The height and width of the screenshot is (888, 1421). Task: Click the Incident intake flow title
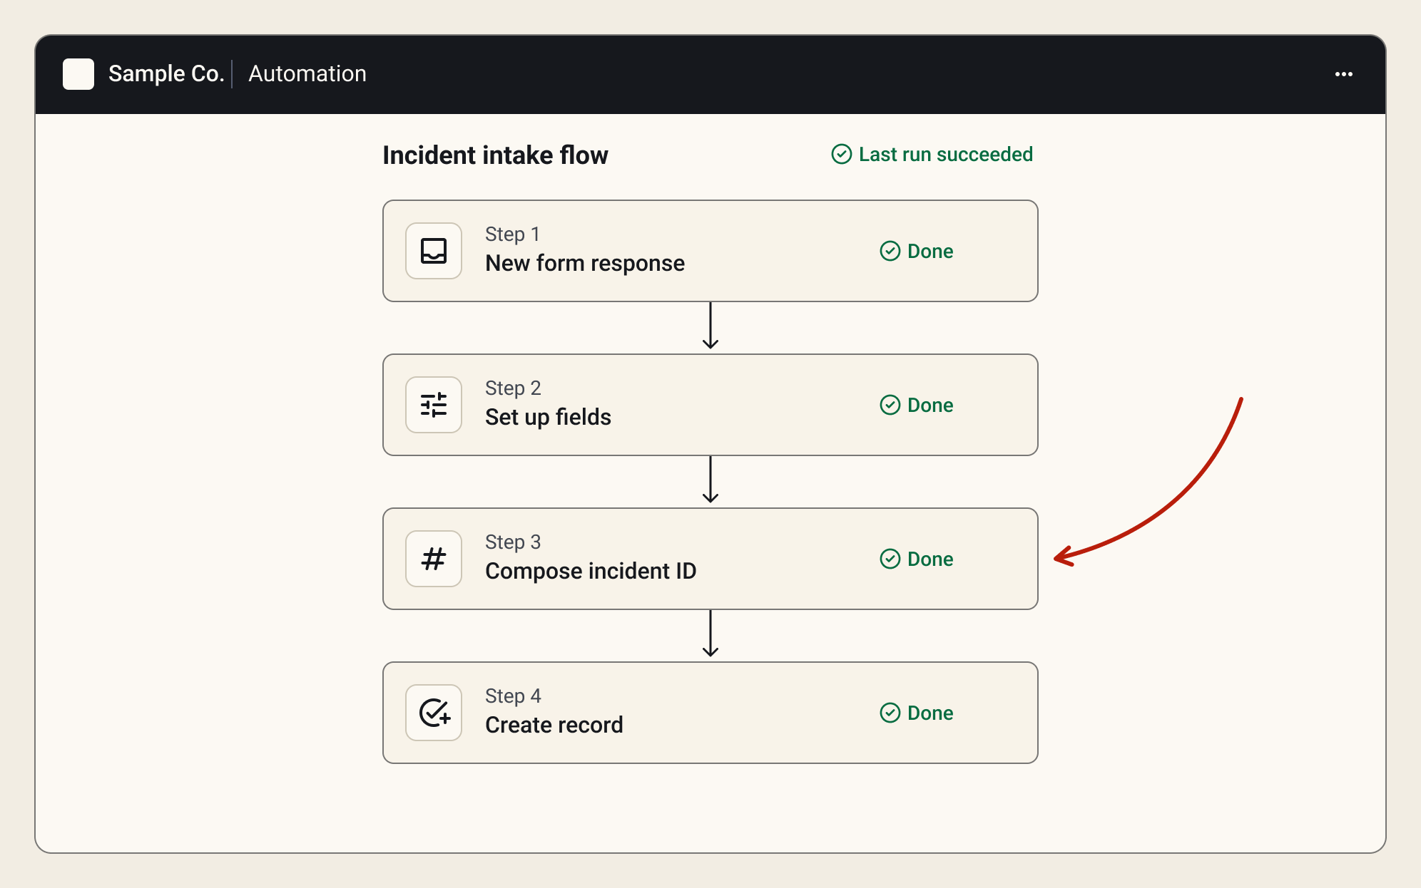(x=495, y=155)
